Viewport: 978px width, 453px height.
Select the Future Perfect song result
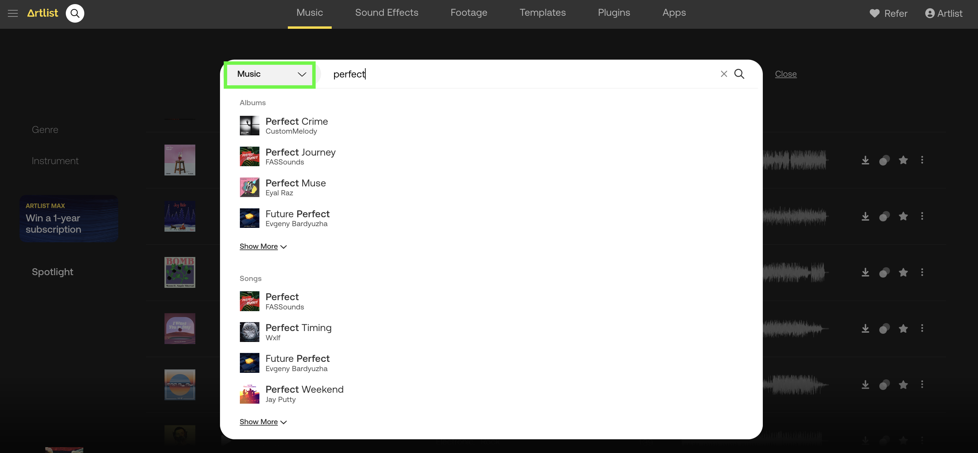[284, 363]
